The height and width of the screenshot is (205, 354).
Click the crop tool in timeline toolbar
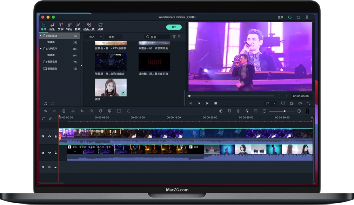(82, 111)
